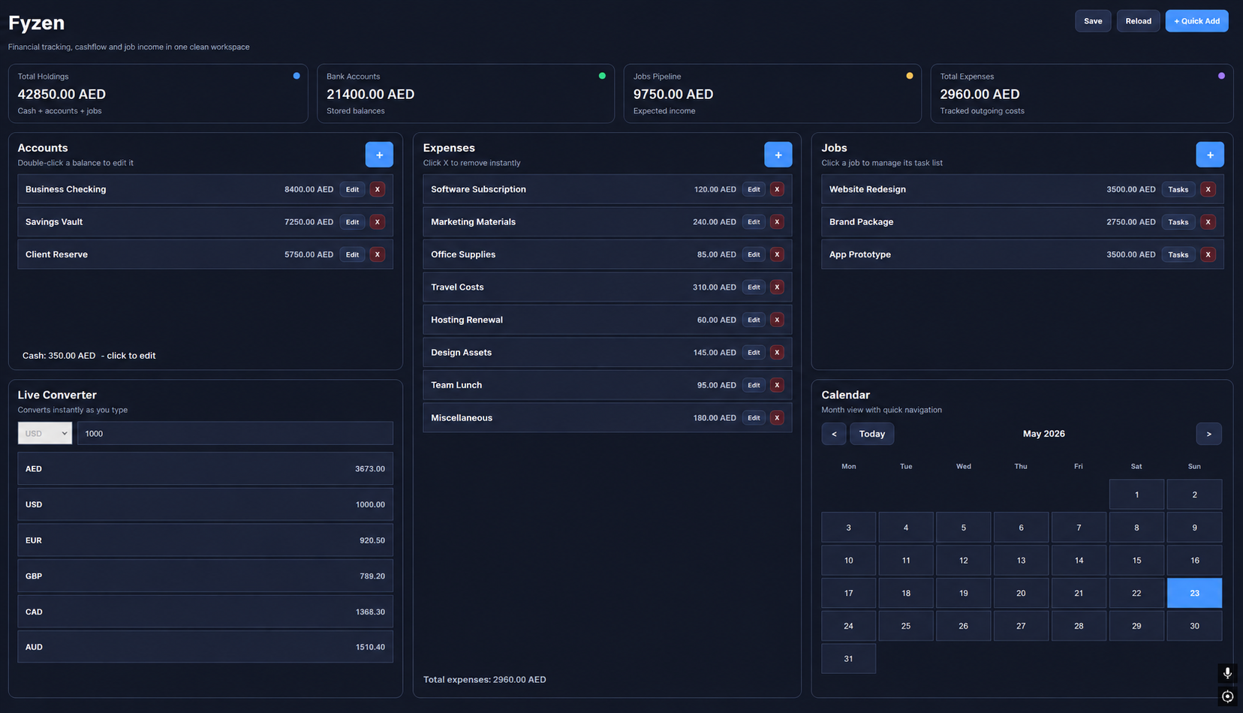Remove the Savings Vault account
1243x713 pixels.
point(378,222)
